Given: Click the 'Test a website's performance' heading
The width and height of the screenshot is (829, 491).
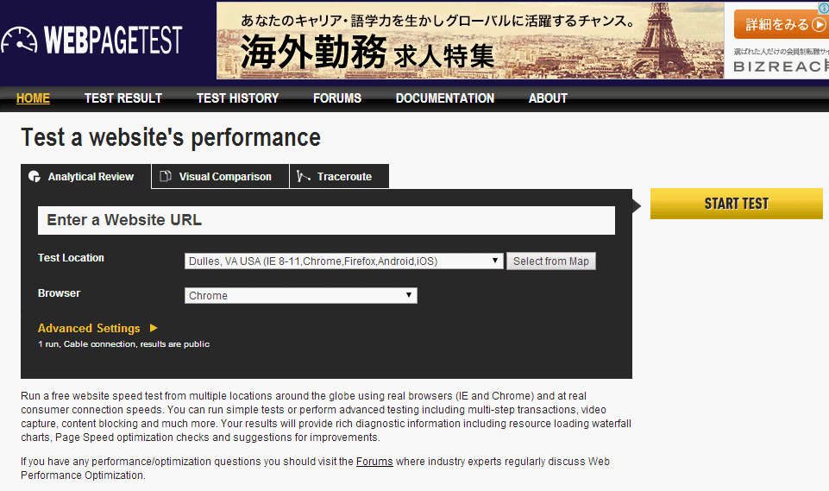Looking at the screenshot, I should [171, 137].
